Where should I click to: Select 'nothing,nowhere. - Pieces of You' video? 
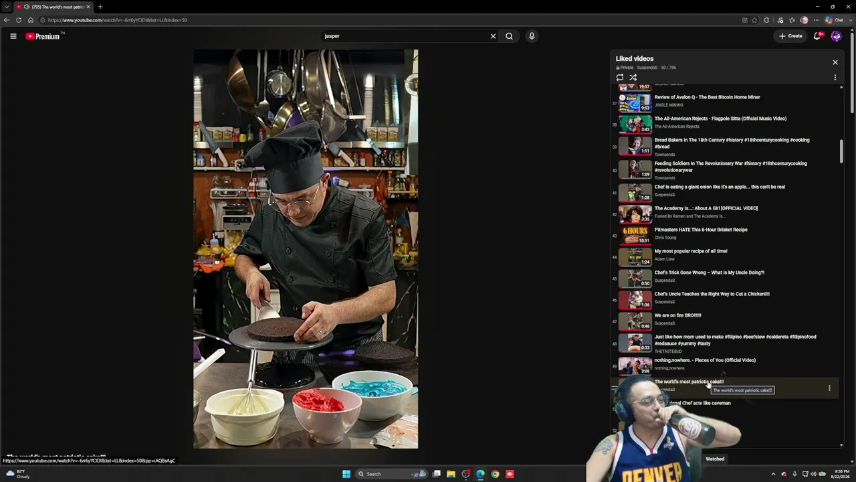705,360
